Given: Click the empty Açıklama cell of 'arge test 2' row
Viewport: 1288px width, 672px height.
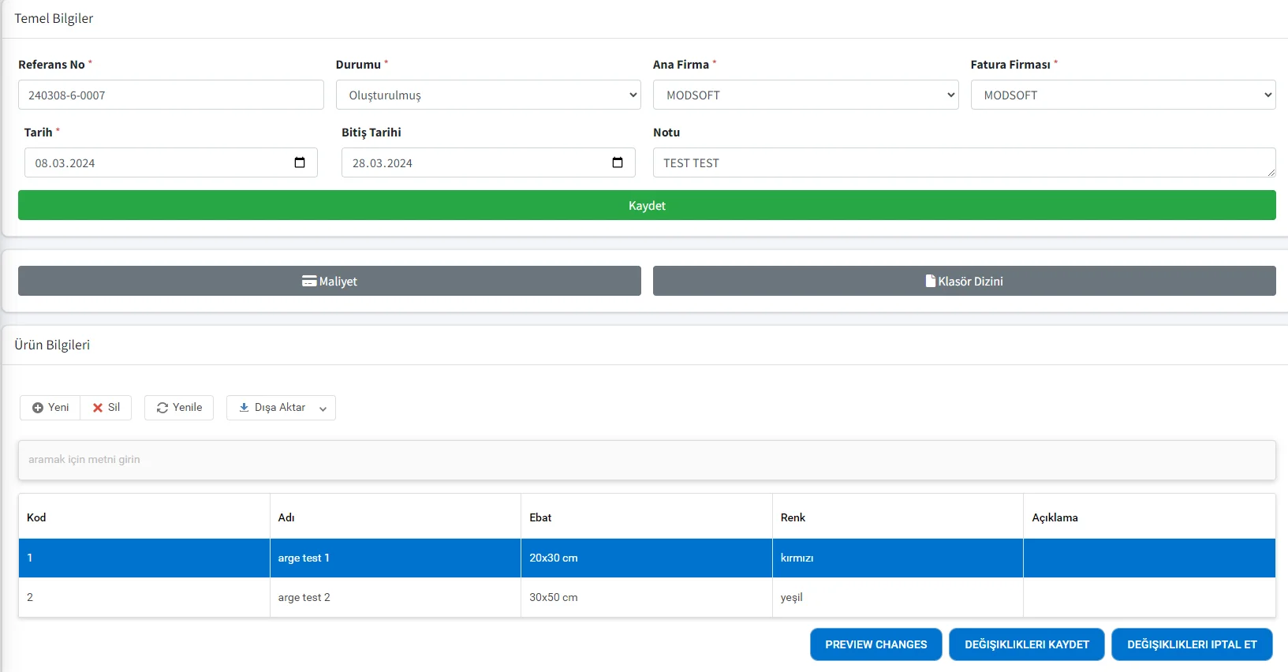Looking at the screenshot, I should coord(1149,597).
